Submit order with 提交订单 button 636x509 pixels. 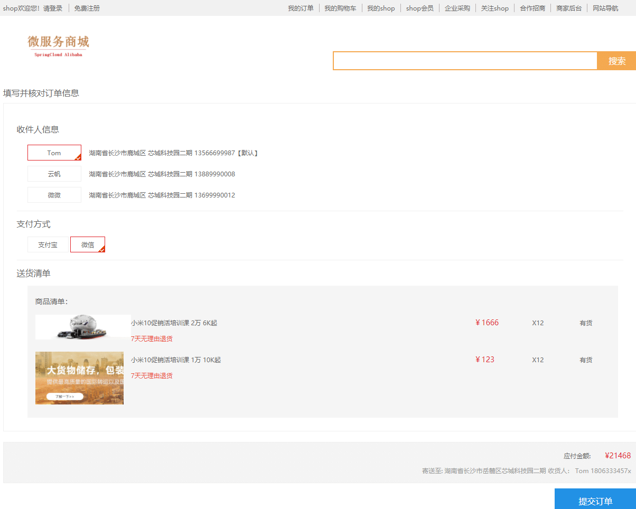595,501
